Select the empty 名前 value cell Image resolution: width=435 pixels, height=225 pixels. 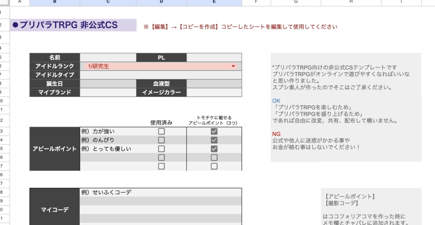tap(108, 58)
